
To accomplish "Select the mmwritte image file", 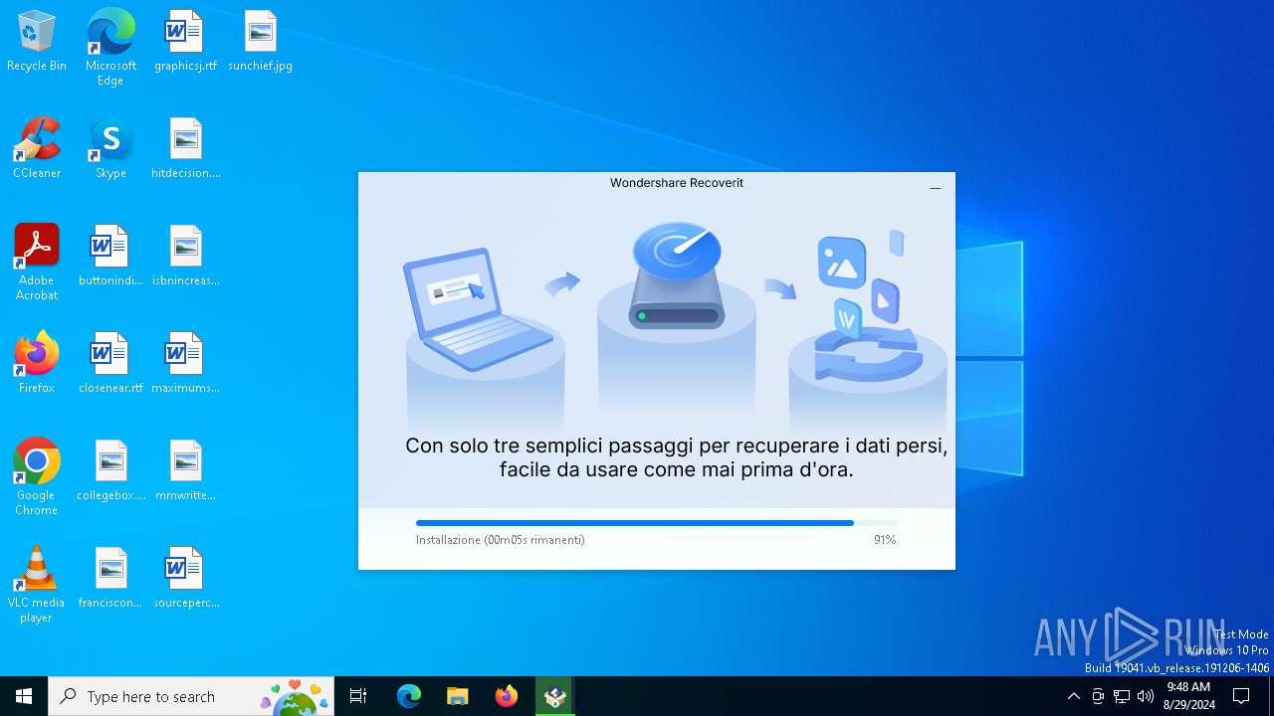I will click(x=185, y=471).
